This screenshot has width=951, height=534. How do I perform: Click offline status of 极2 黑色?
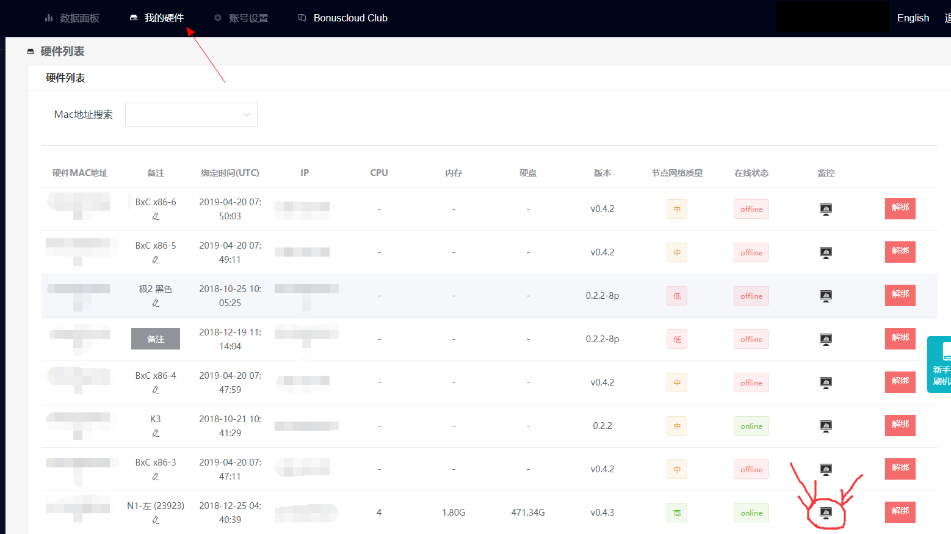tap(751, 296)
